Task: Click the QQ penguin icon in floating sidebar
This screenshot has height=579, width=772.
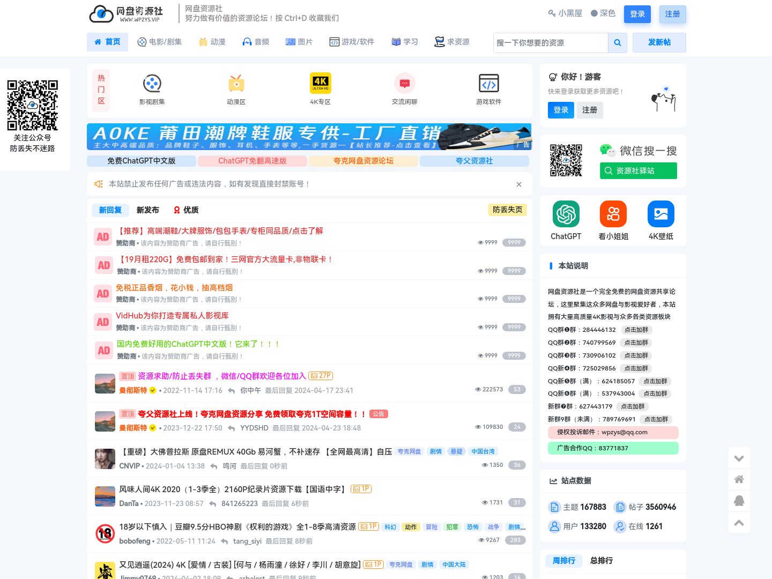Action: (x=739, y=501)
